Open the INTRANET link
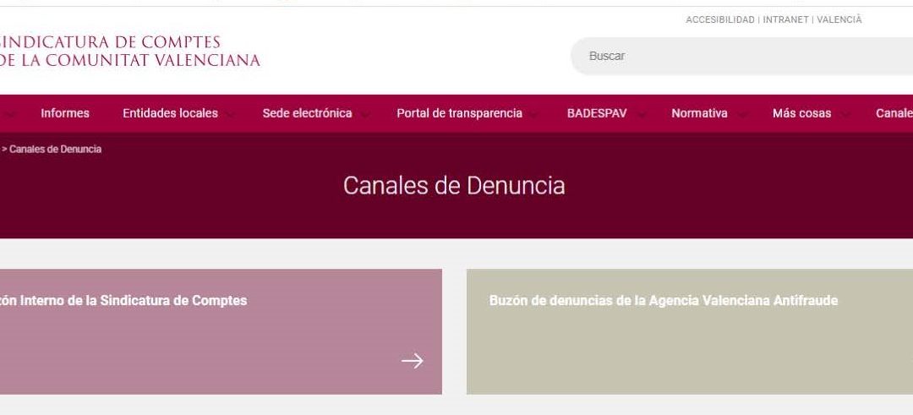Screen dimensions: 913x415 (785, 19)
